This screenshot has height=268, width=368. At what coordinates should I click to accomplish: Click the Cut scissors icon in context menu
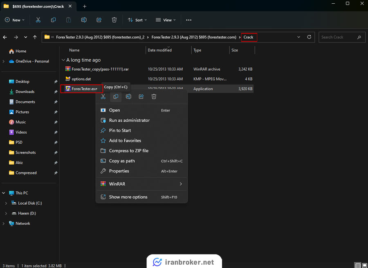[103, 96]
